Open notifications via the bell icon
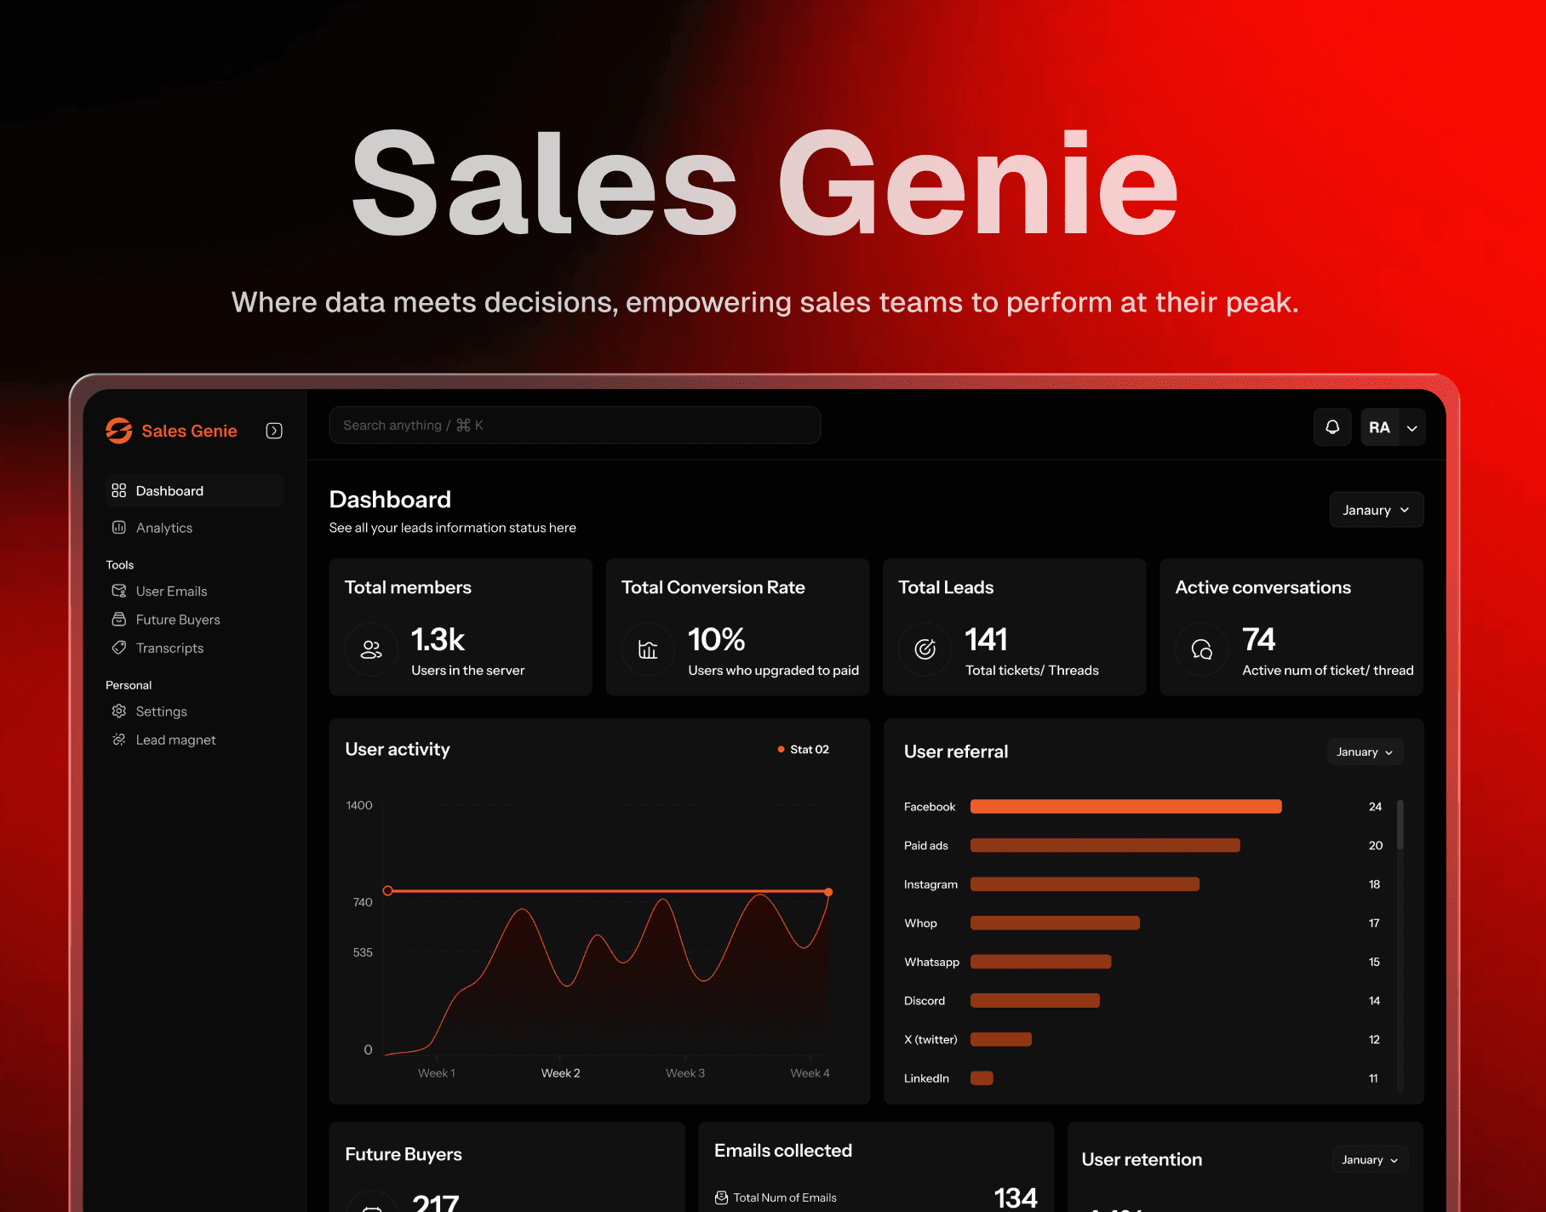The height and width of the screenshot is (1212, 1546). pos(1332,427)
